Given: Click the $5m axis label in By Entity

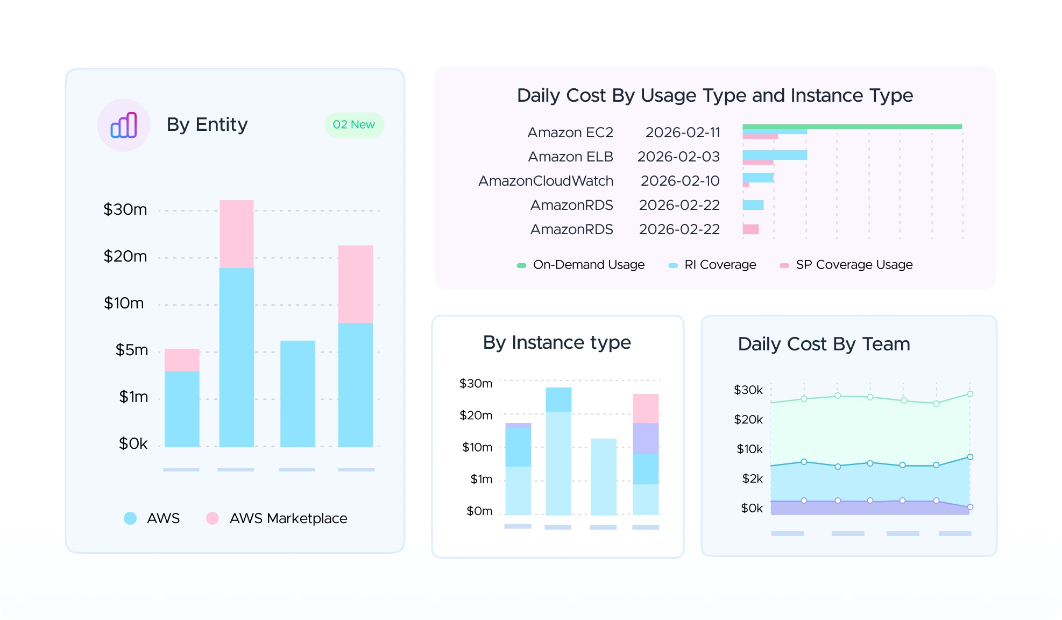Looking at the screenshot, I should click(132, 350).
